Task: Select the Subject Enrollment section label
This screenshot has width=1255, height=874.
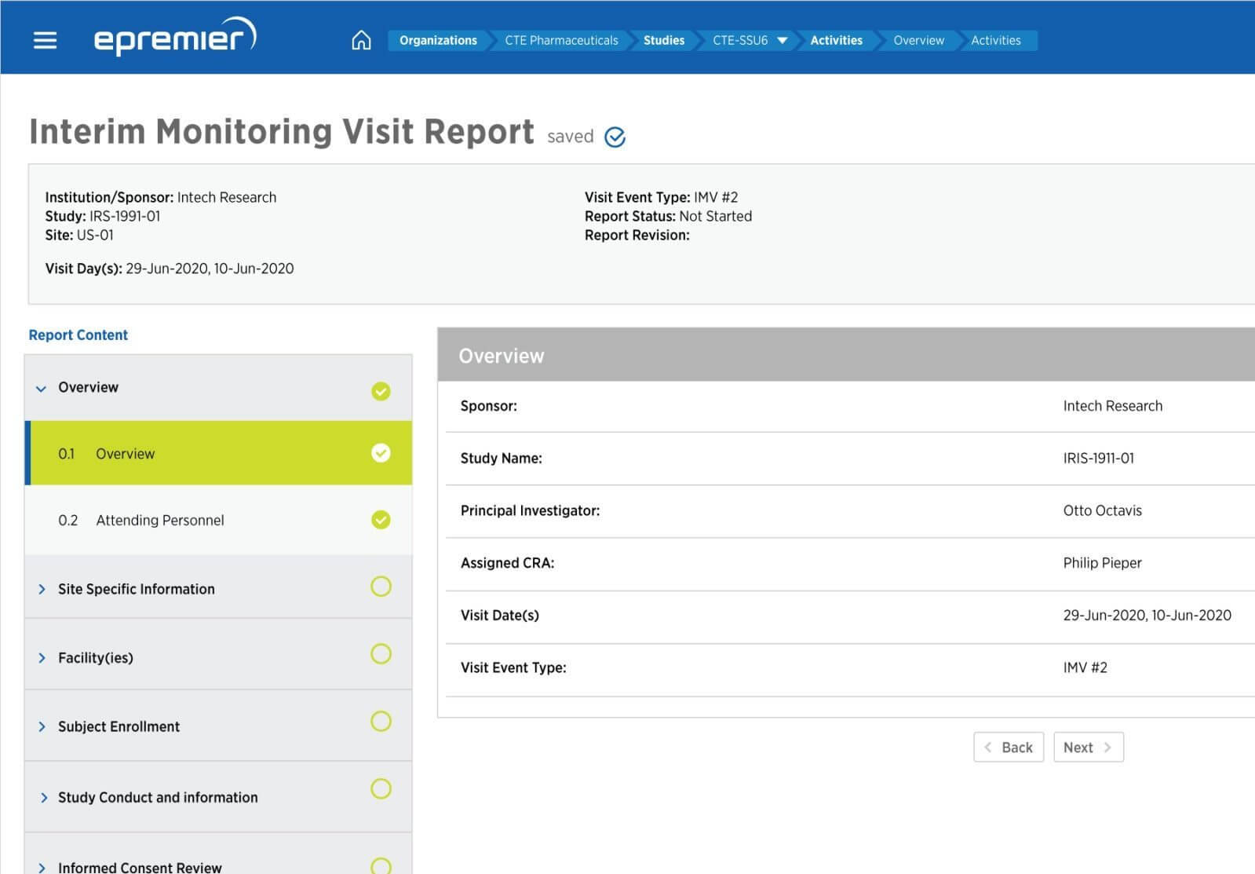Action: coord(119,727)
